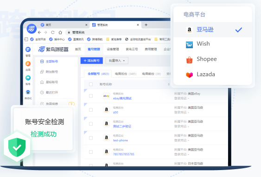This screenshot has width=261, height=177.
Task: Click the sidebar toggle icon left of bookmarks
Action: (x=26, y=39)
